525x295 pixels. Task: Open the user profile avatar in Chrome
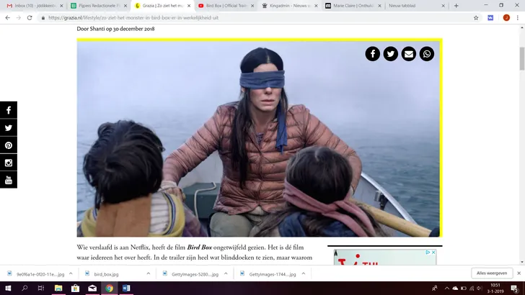coord(506,18)
